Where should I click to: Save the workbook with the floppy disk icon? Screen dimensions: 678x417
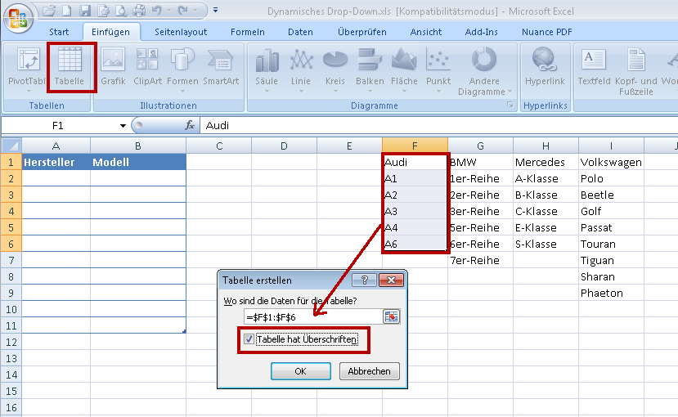tap(85, 11)
